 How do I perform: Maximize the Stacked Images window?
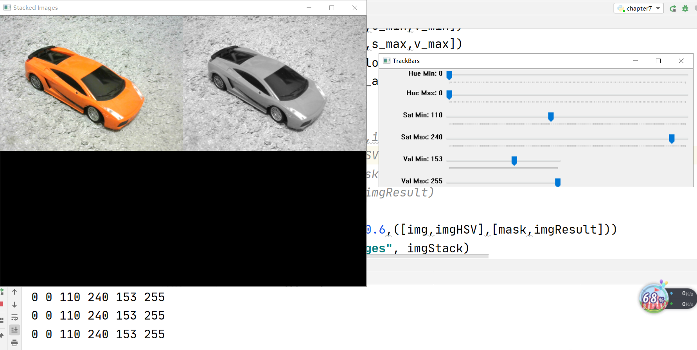tap(332, 8)
